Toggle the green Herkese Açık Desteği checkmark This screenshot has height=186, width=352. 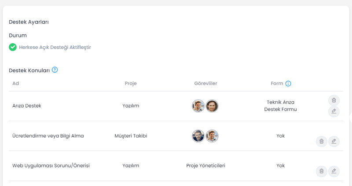point(13,47)
